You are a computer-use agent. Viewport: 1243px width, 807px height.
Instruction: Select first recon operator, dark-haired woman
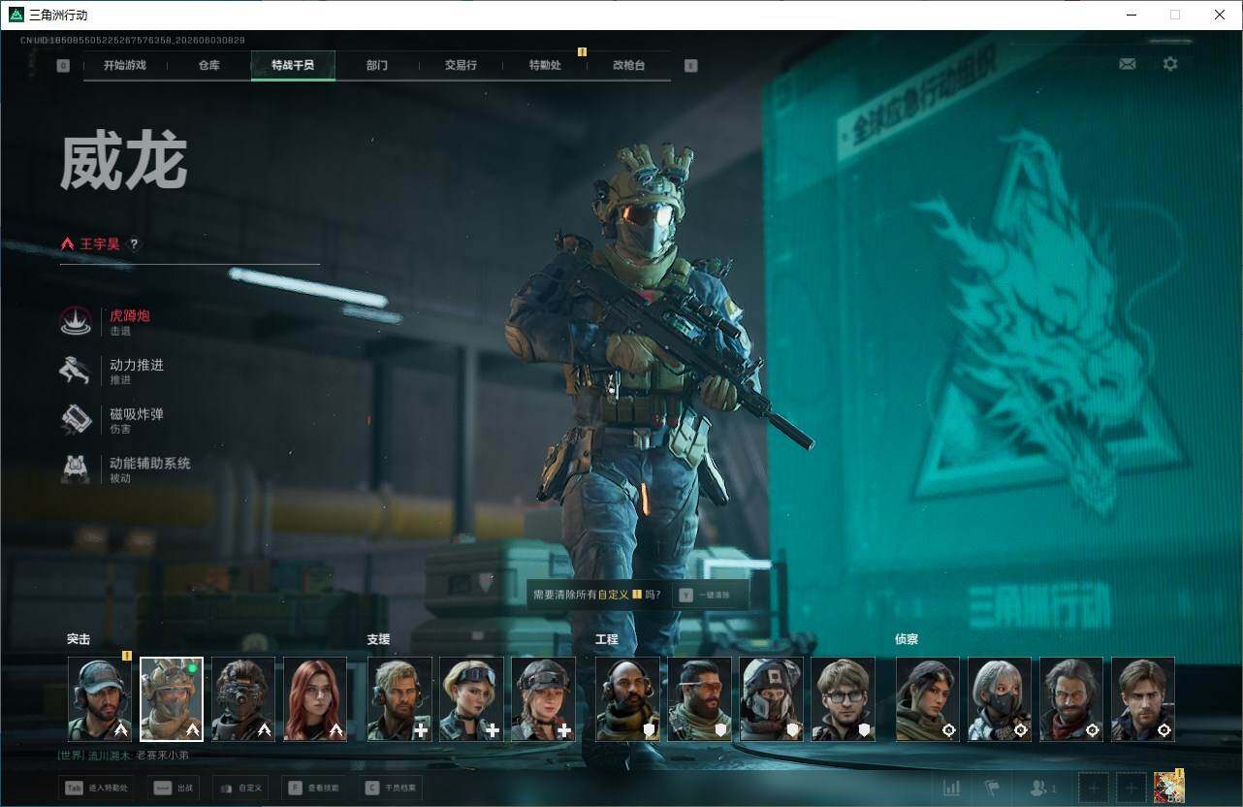click(x=928, y=699)
